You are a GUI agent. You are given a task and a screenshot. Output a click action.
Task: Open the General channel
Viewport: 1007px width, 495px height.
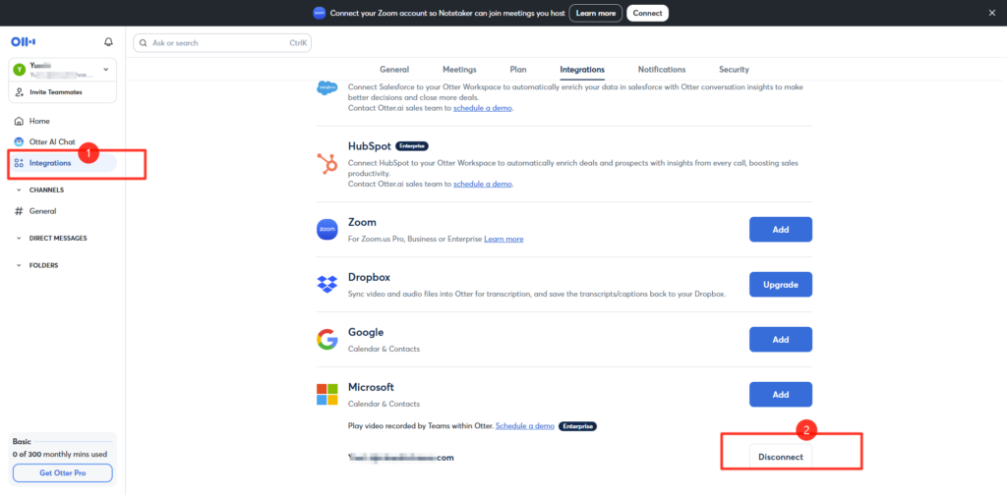(42, 211)
